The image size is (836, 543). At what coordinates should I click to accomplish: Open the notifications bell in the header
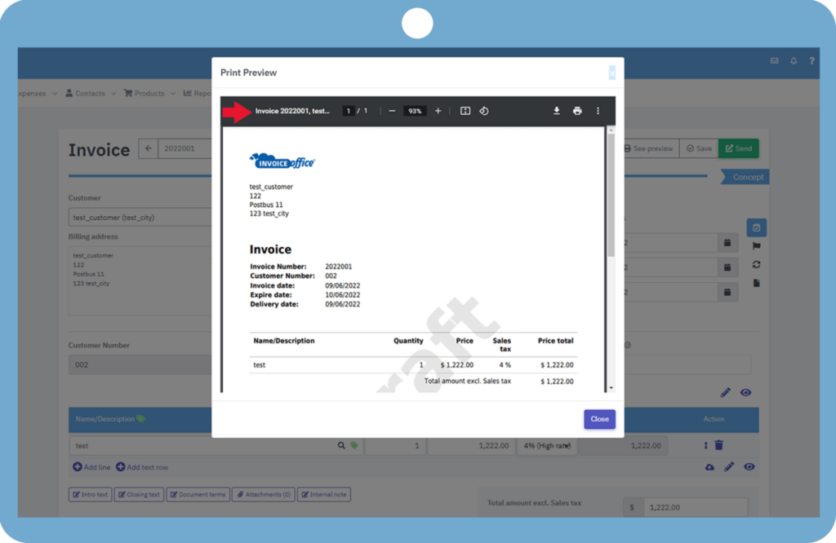point(793,61)
